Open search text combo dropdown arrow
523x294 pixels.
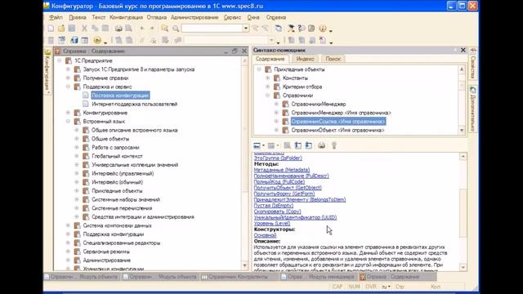[245, 29]
